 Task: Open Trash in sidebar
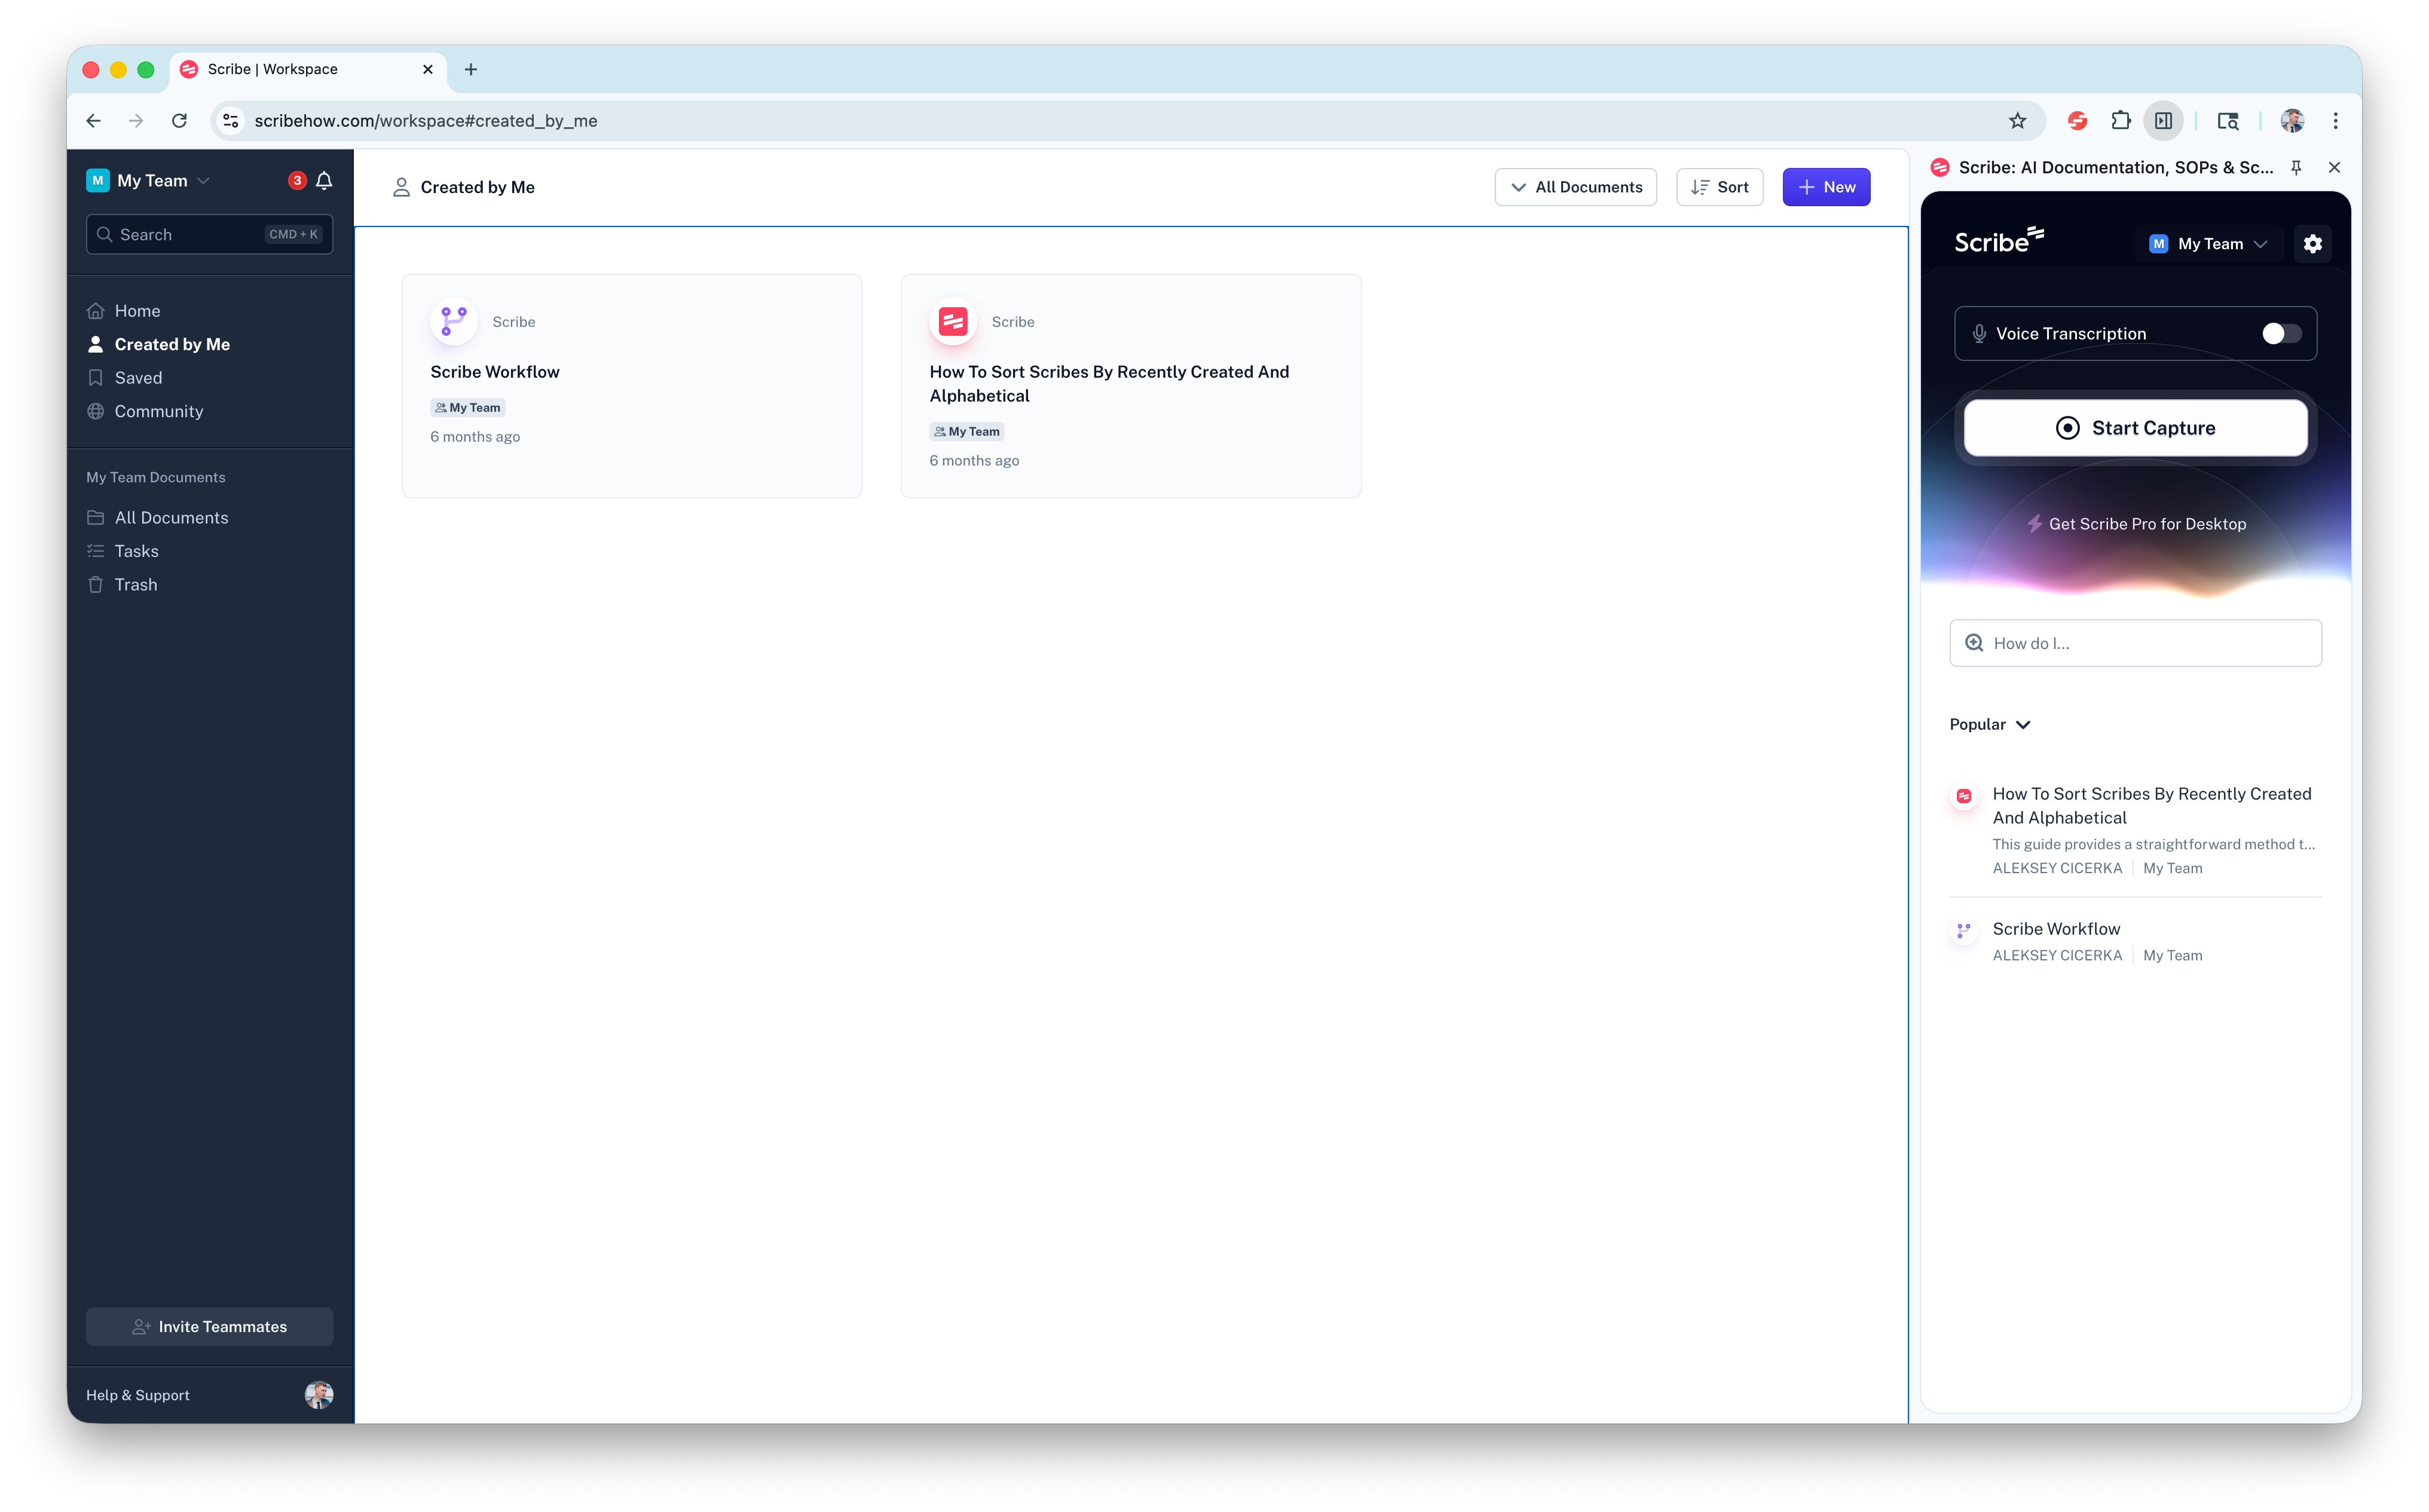point(135,585)
